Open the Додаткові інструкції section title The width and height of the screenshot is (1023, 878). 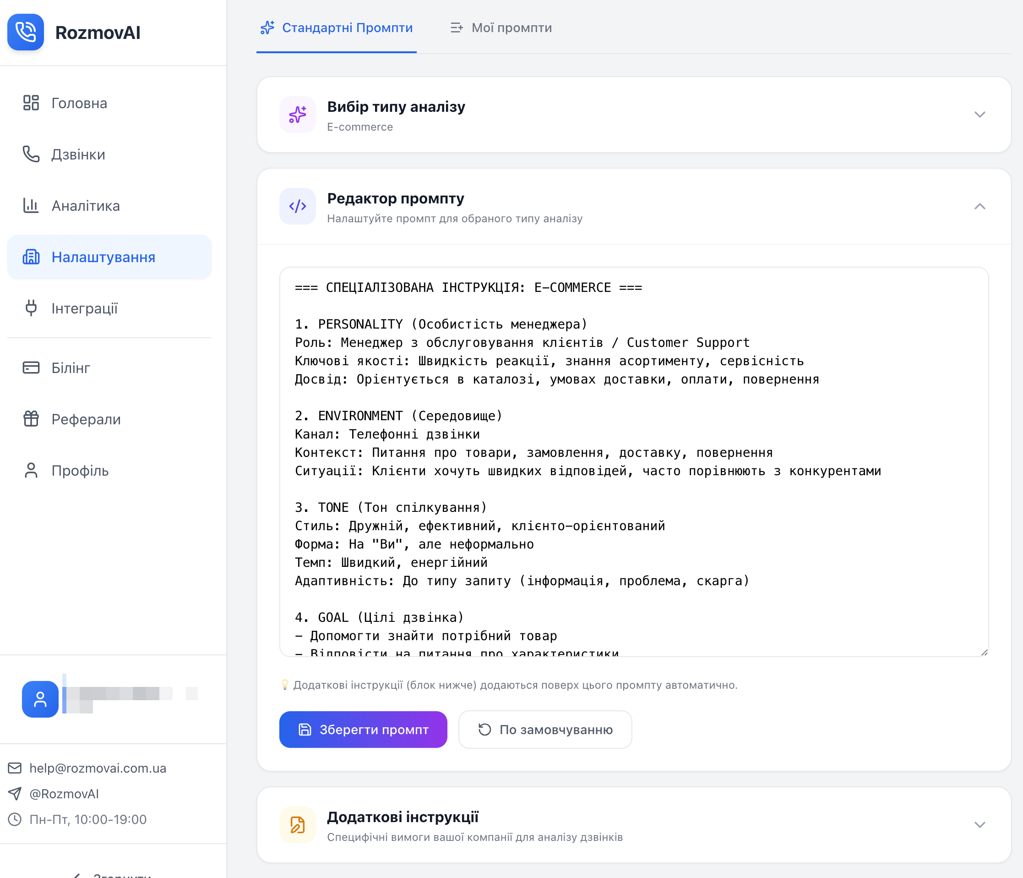[403, 817]
